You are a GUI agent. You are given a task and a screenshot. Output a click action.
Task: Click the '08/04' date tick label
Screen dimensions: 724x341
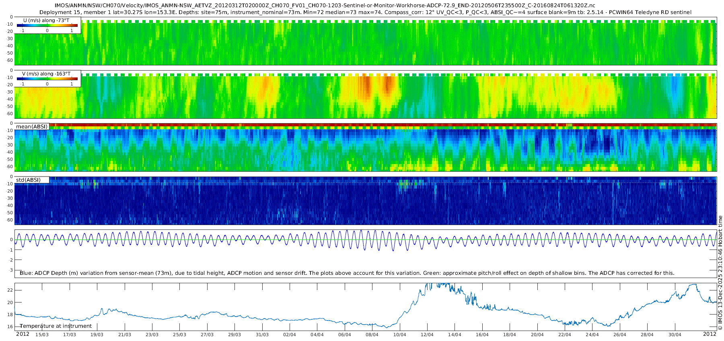[372, 335]
